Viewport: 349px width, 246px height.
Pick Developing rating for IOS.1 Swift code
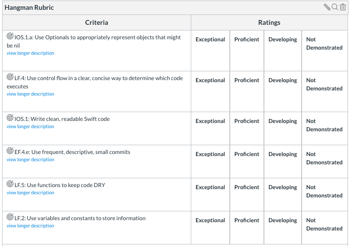[x=282, y=121]
